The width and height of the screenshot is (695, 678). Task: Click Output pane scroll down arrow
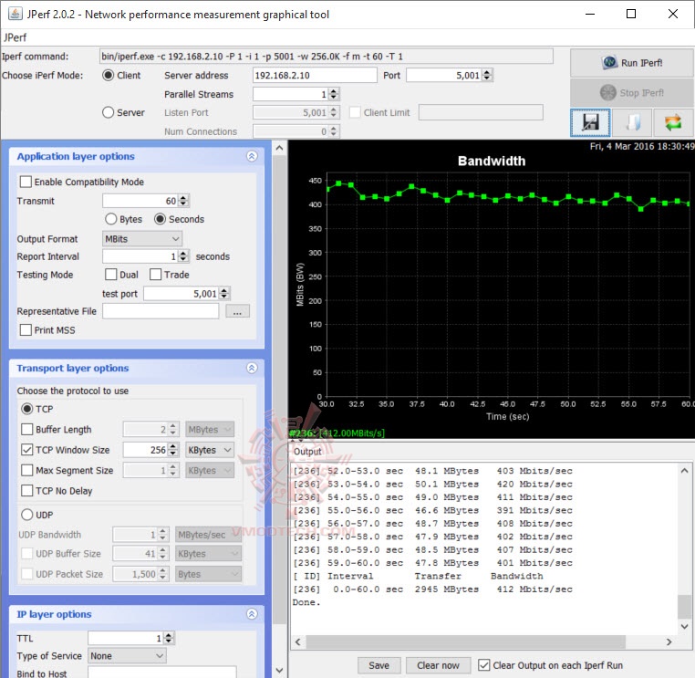[x=684, y=627]
